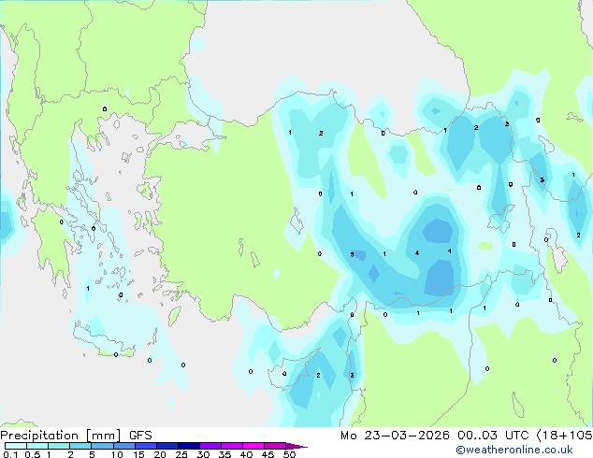Click the '15' legend scale label

click(x=138, y=454)
